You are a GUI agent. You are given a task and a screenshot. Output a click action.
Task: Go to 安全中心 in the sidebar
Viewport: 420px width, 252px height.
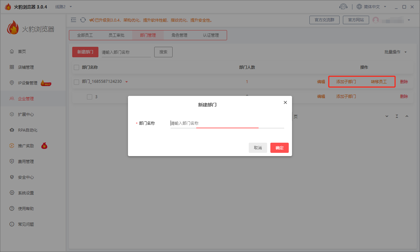(x=26, y=177)
